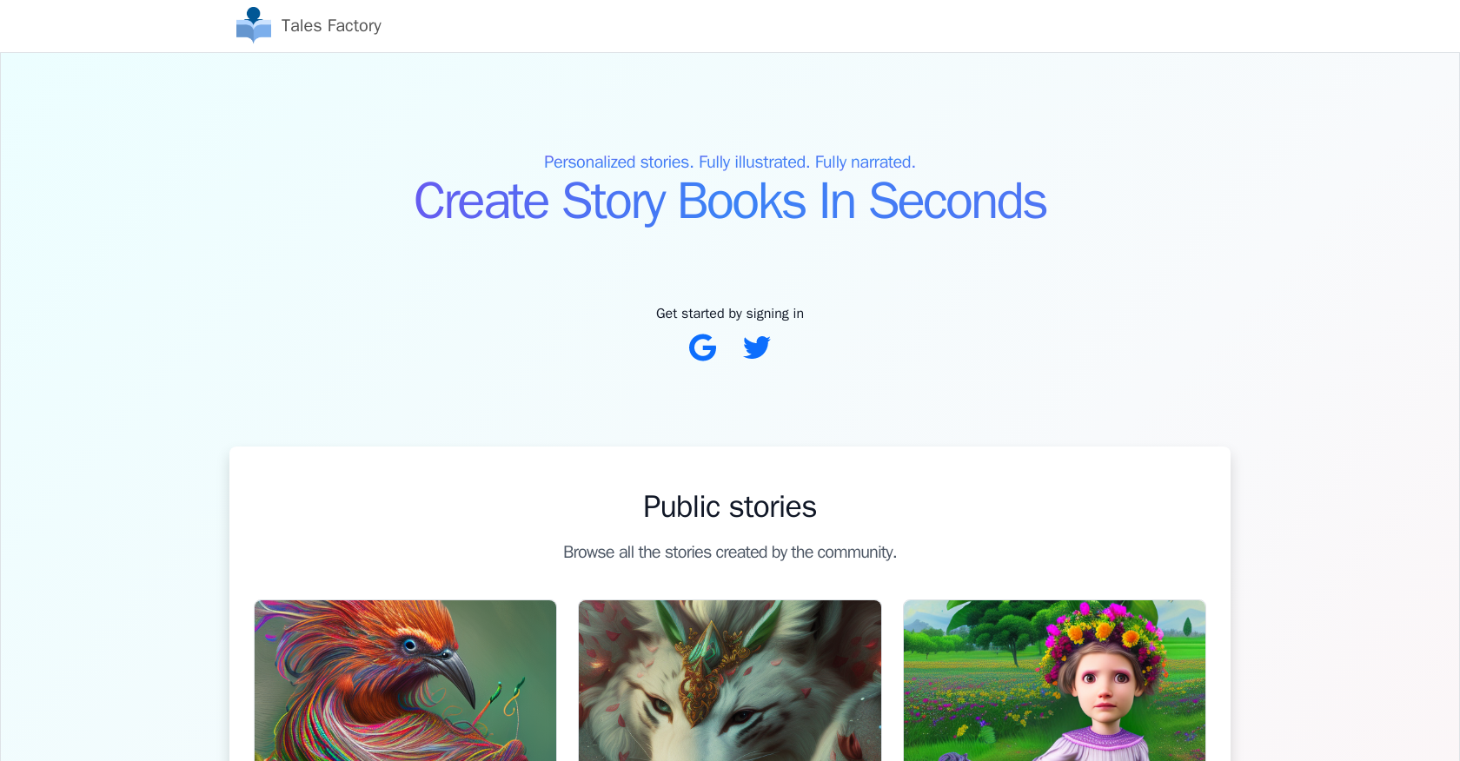Viewport: 1460px width, 761px height.
Task: Click the "Fully narrated." phrase in tagline
Action: [865, 162]
